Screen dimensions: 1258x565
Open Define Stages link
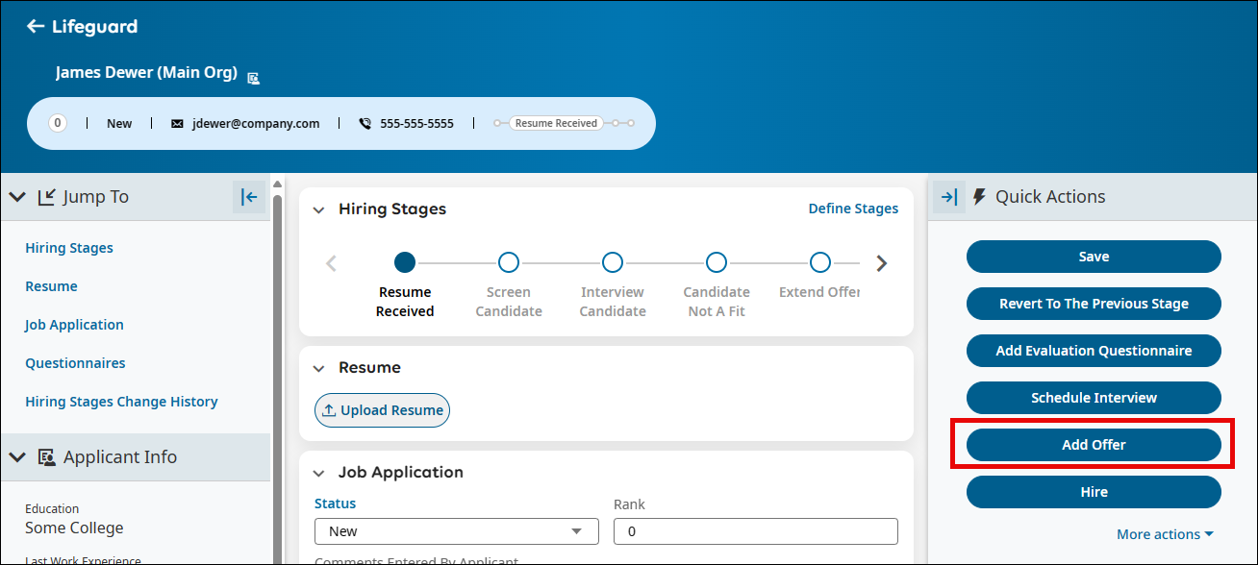coord(853,209)
